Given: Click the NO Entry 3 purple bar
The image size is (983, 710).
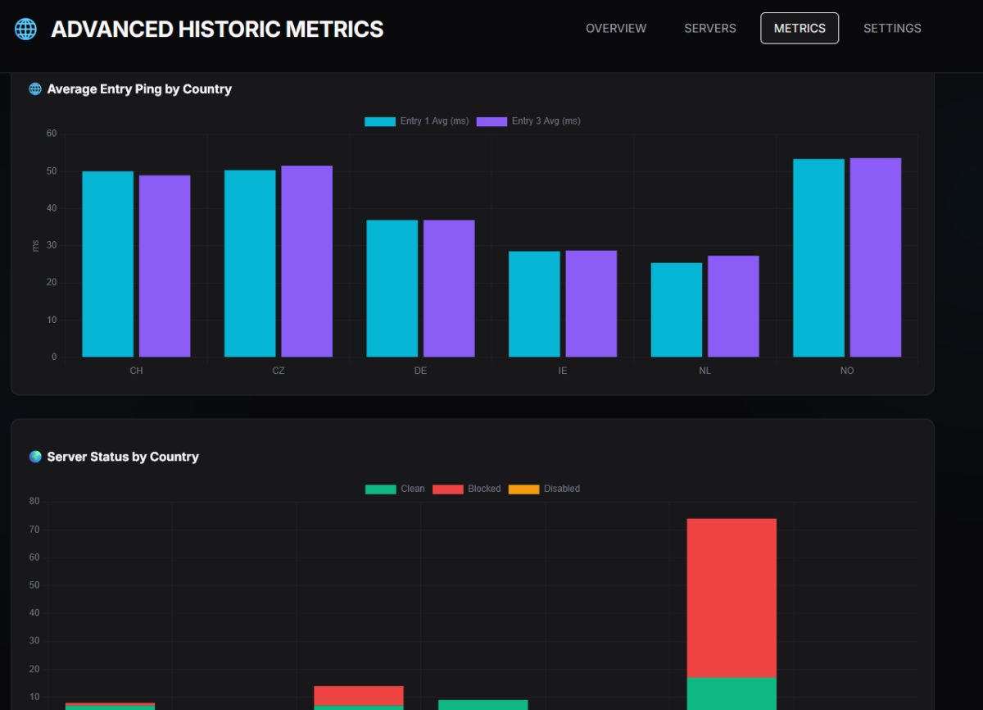Looking at the screenshot, I should pos(875,257).
